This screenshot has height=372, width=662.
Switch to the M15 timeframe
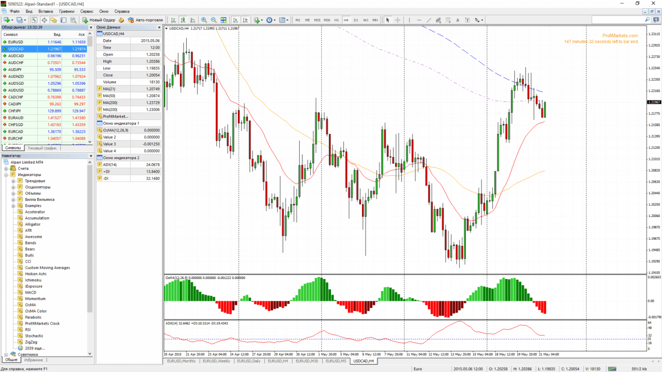click(317, 20)
